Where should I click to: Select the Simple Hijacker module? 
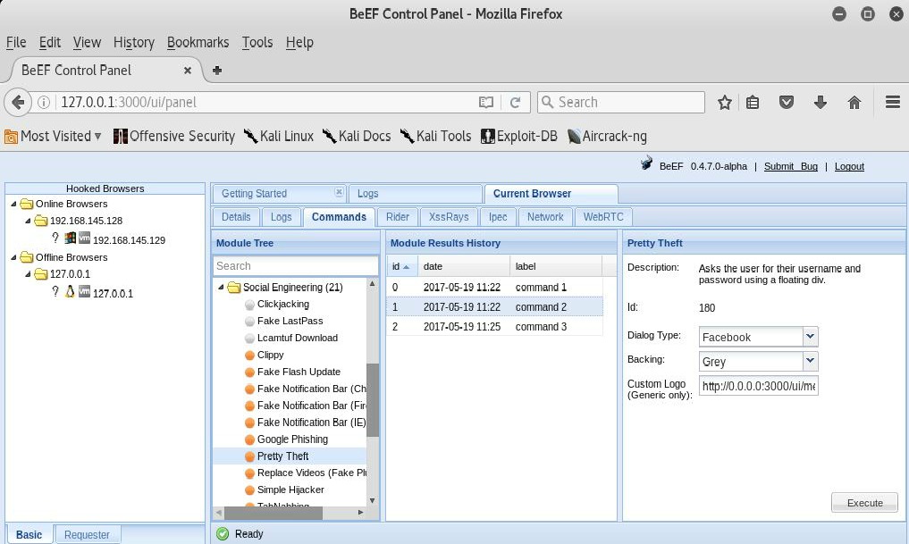[290, 490]
